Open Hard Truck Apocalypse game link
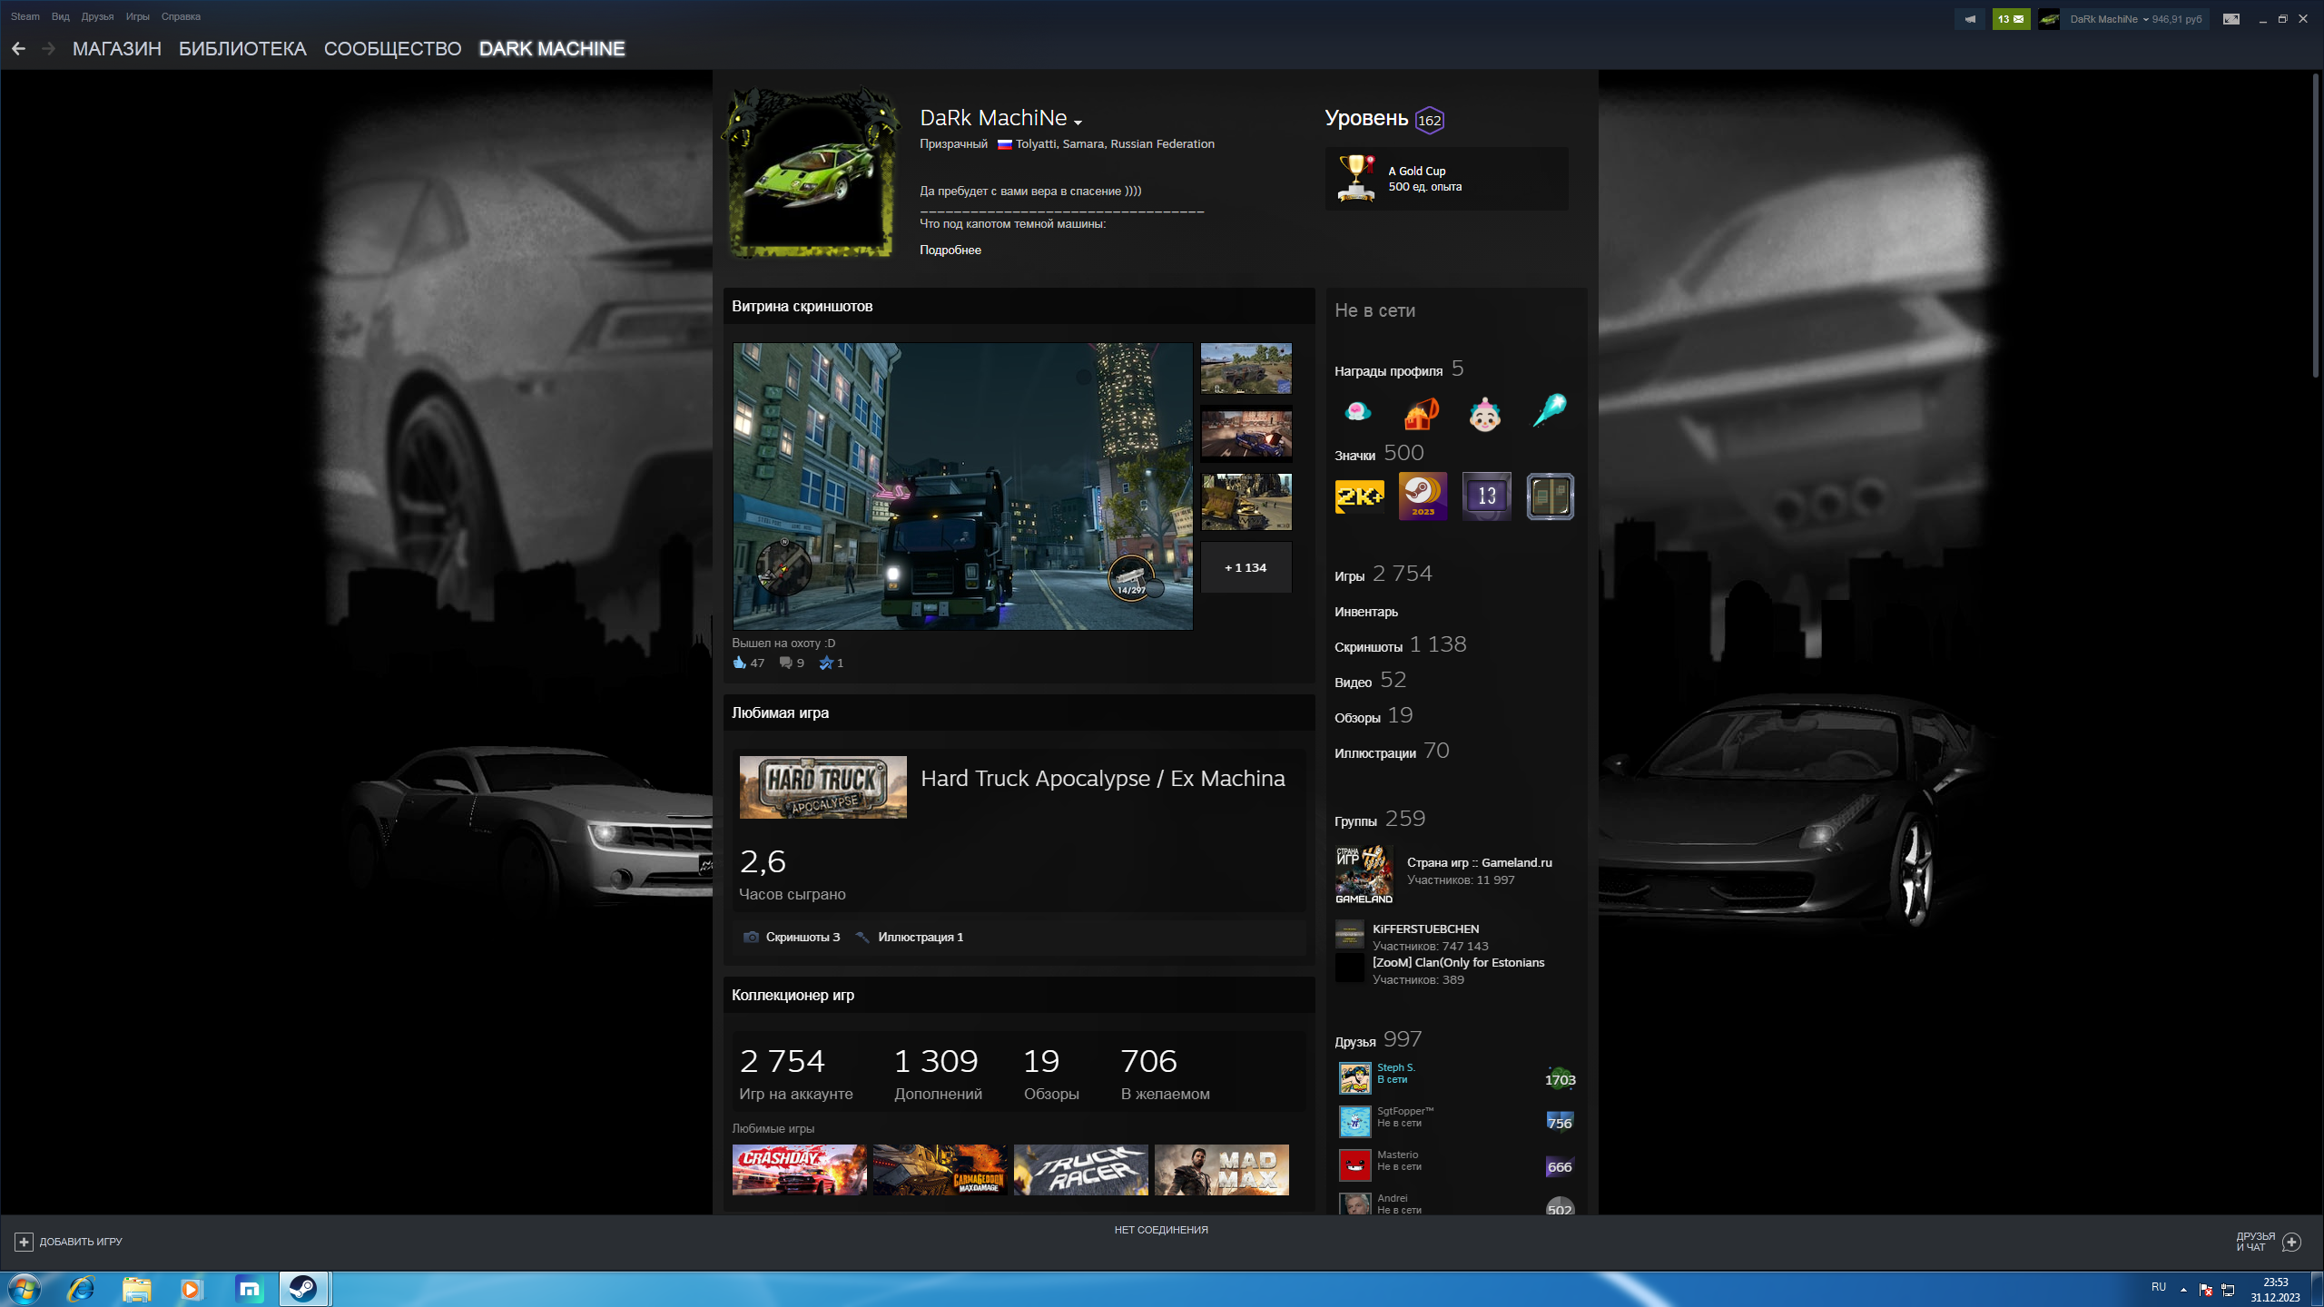This screenshot has width=2324, height=1307. [1102, 779]
